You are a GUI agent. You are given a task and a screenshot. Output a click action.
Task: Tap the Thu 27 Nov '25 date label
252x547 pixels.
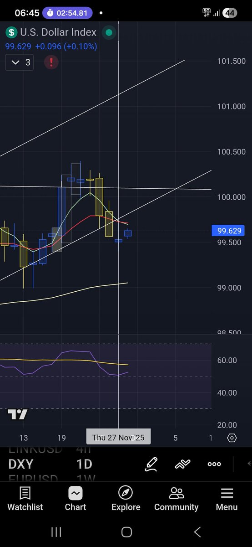pyautogui.click(x=118, y=438)
